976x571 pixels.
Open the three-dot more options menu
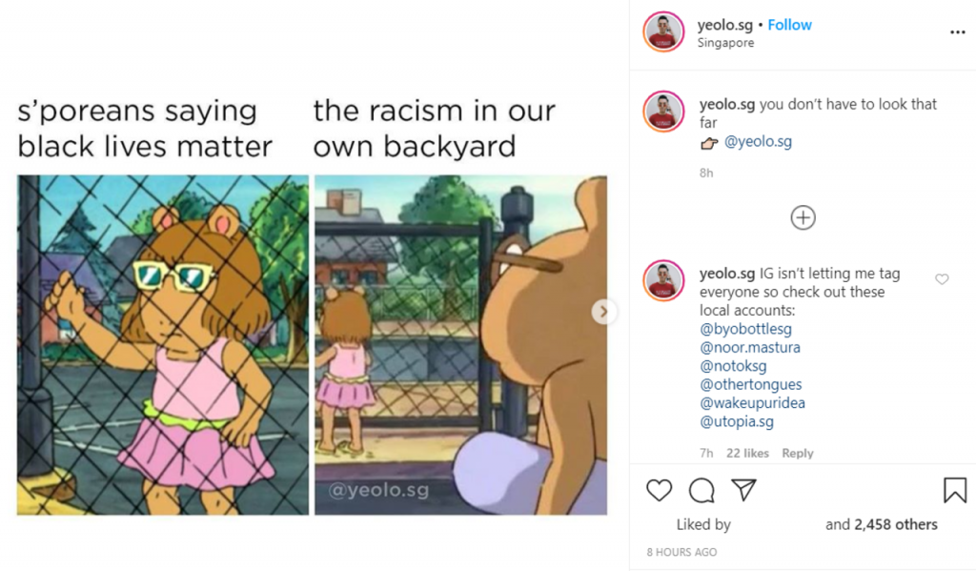click(957, 31)
